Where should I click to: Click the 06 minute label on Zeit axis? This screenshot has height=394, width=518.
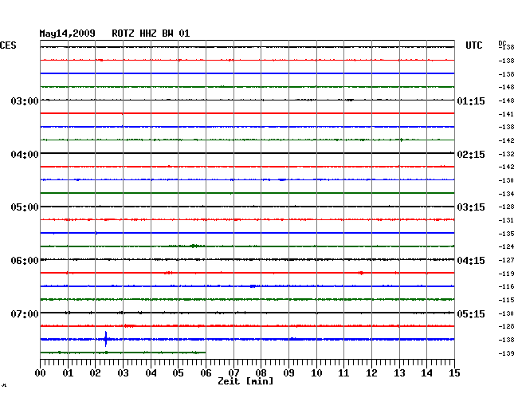[x=206, y=372]
